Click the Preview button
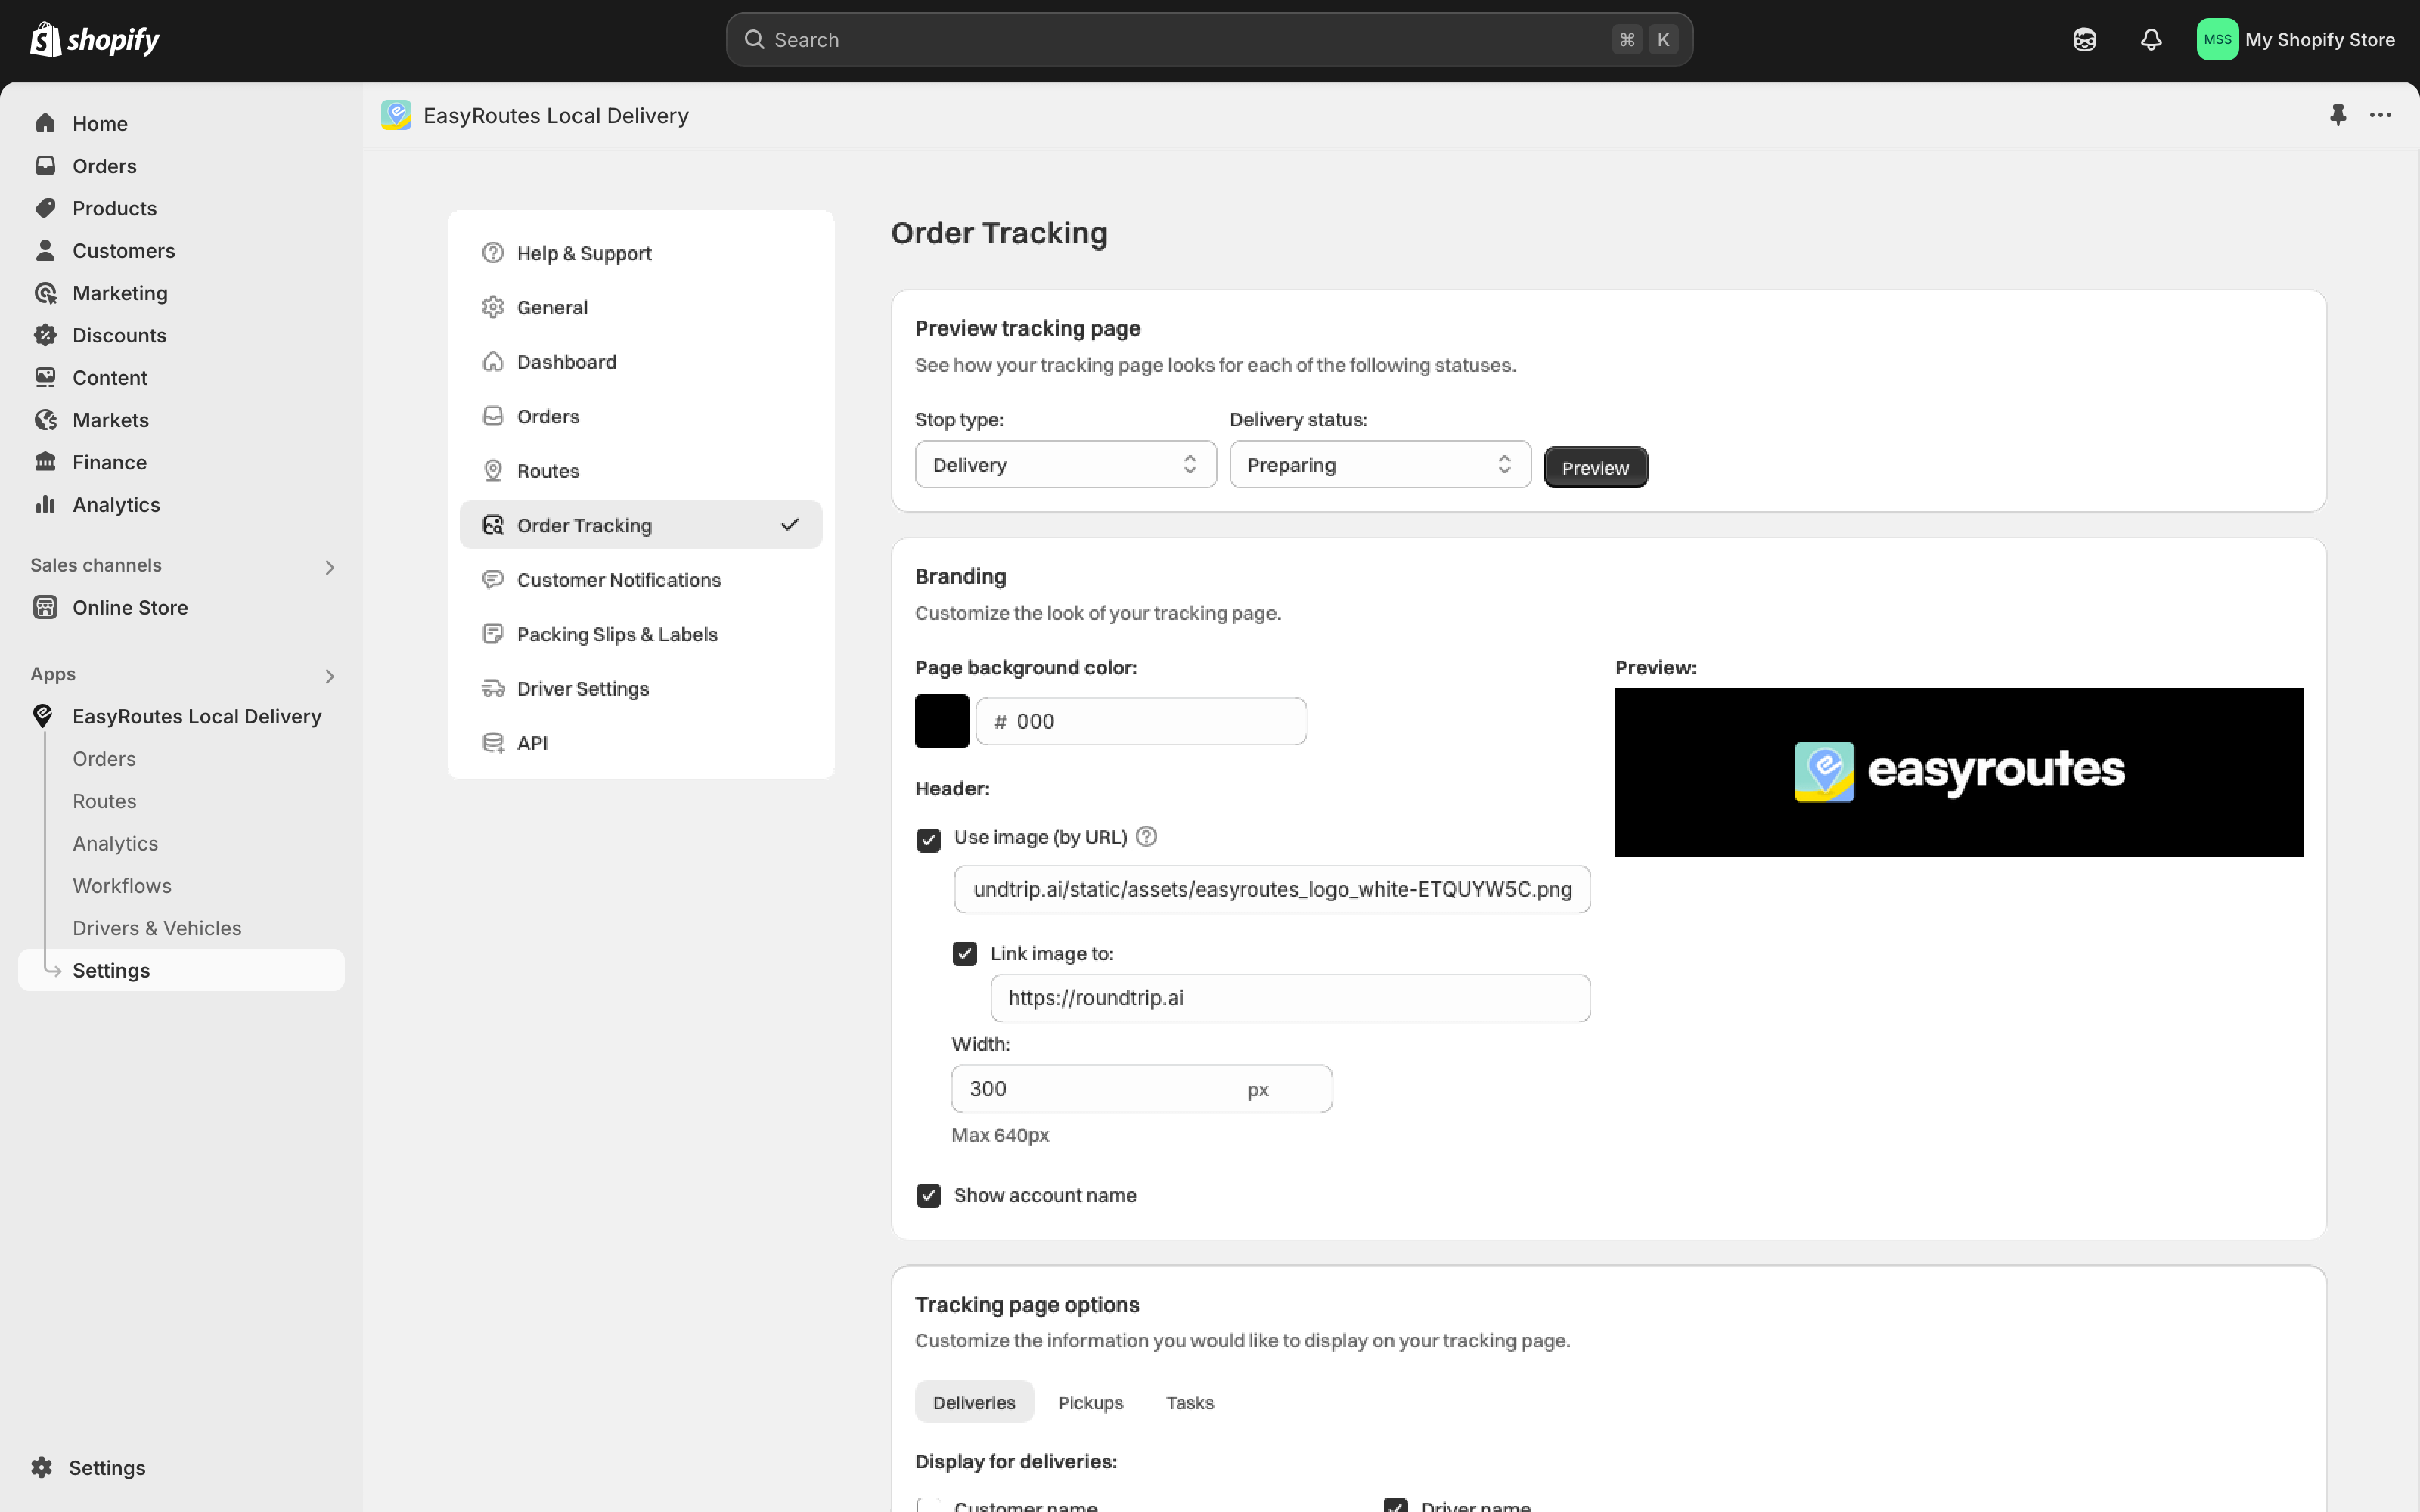2420x1512 pixels. coord(1595,467)
